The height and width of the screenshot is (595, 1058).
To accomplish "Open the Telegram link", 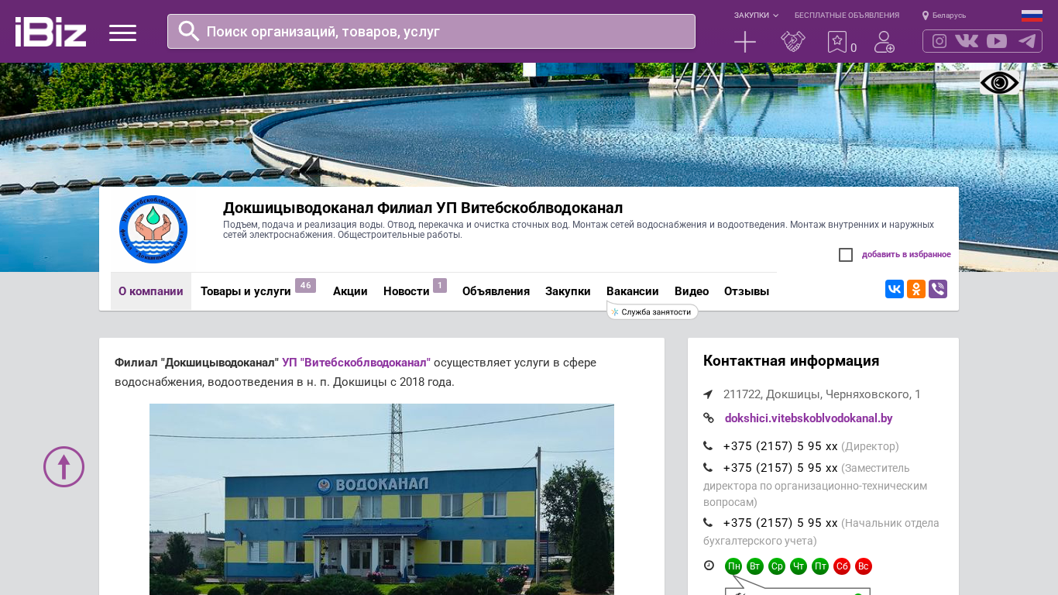I will pyautogui.click(x=1027, y=41).
